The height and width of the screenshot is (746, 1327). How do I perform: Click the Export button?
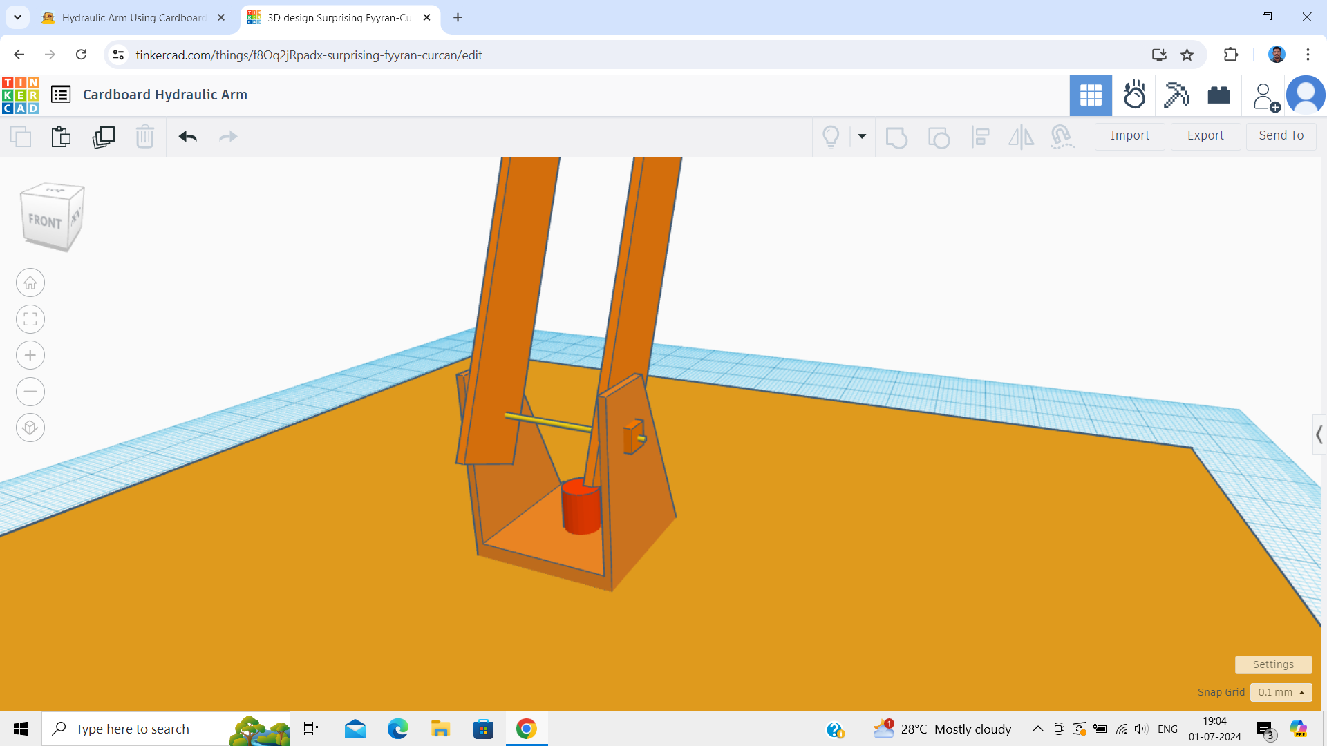pyautogui.click(x=1205, y=135)
